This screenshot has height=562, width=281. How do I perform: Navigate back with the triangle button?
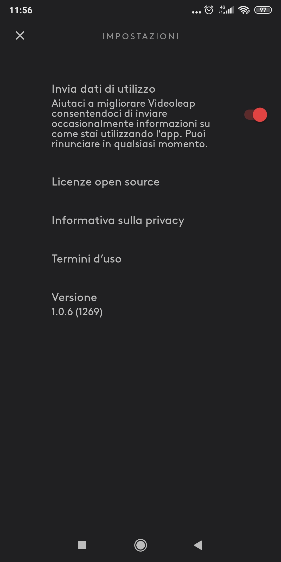198,545
